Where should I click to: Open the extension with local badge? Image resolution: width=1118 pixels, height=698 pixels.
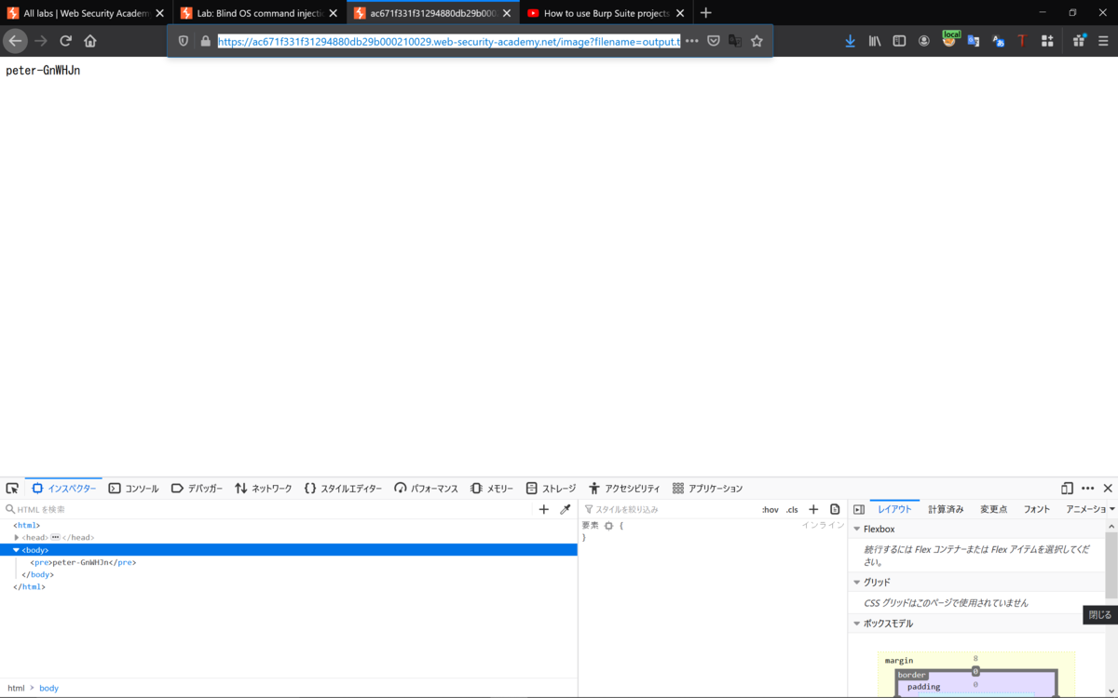pyautogui.click(x=949, y=39)
